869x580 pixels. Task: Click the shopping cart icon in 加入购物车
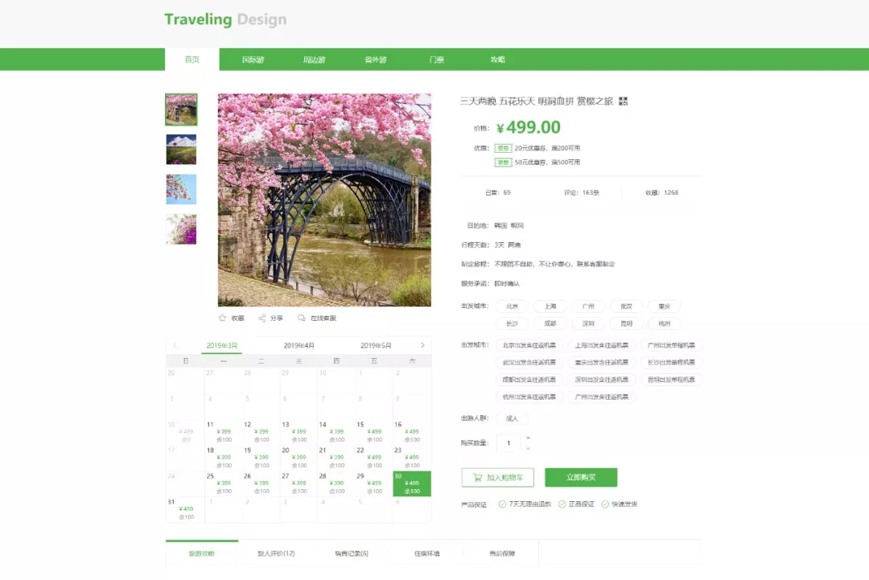[477, 478]
